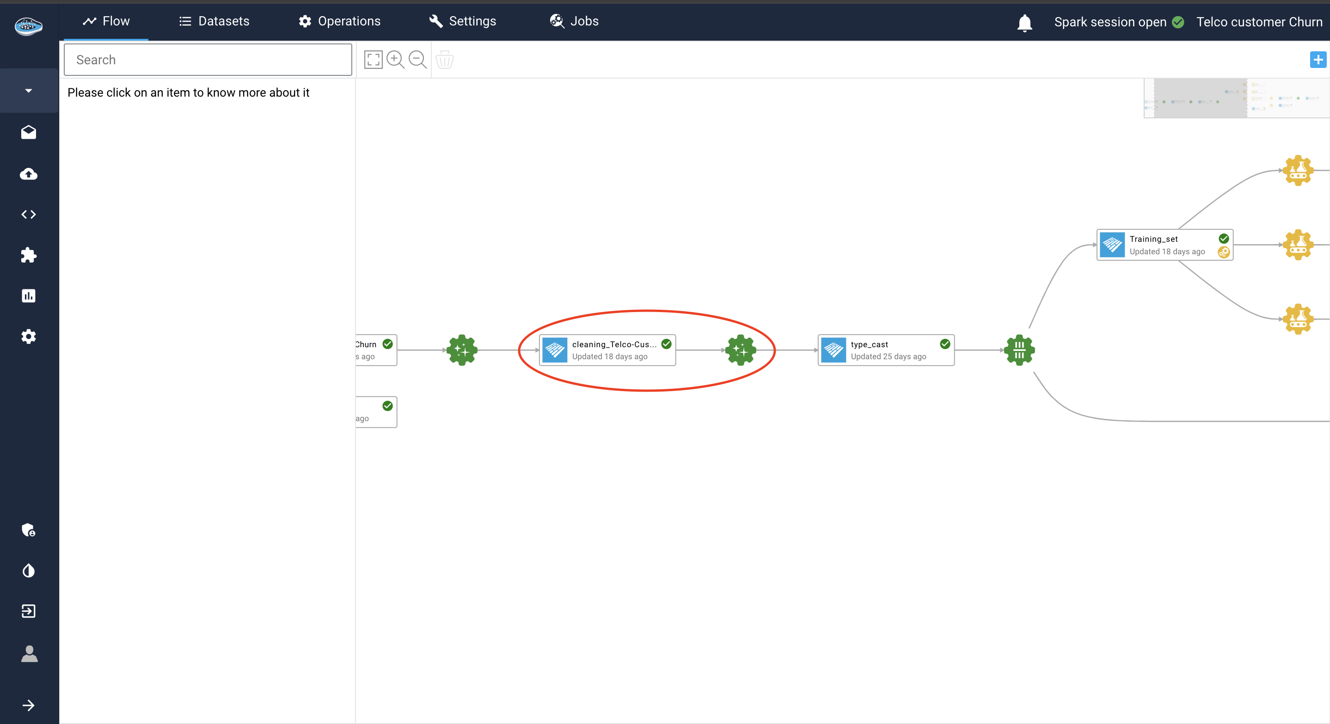Open the Jobs tab
The width and height of the screenshot is (1330, 724).
(574, 21)
